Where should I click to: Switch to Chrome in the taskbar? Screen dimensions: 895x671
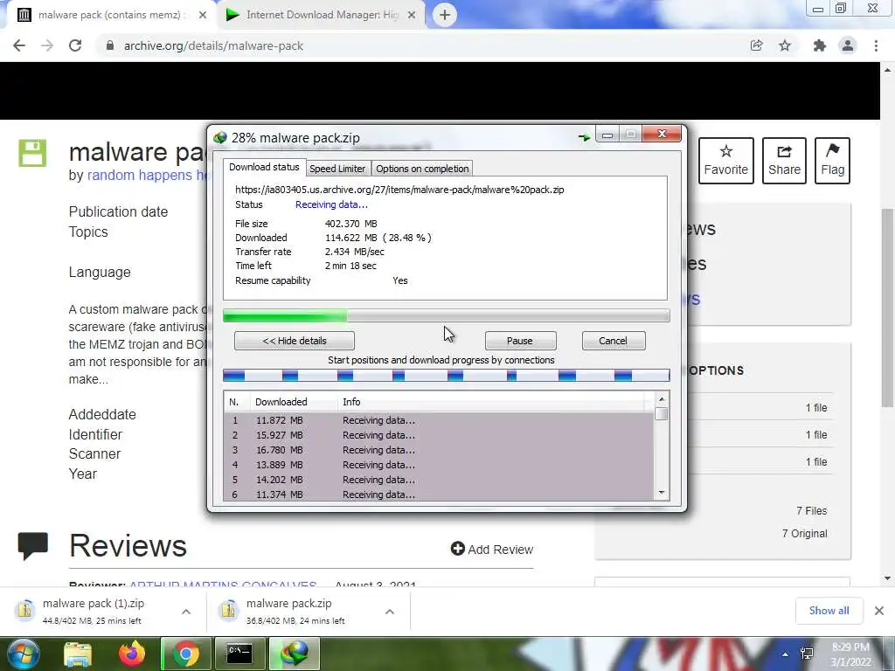(186, 654)
